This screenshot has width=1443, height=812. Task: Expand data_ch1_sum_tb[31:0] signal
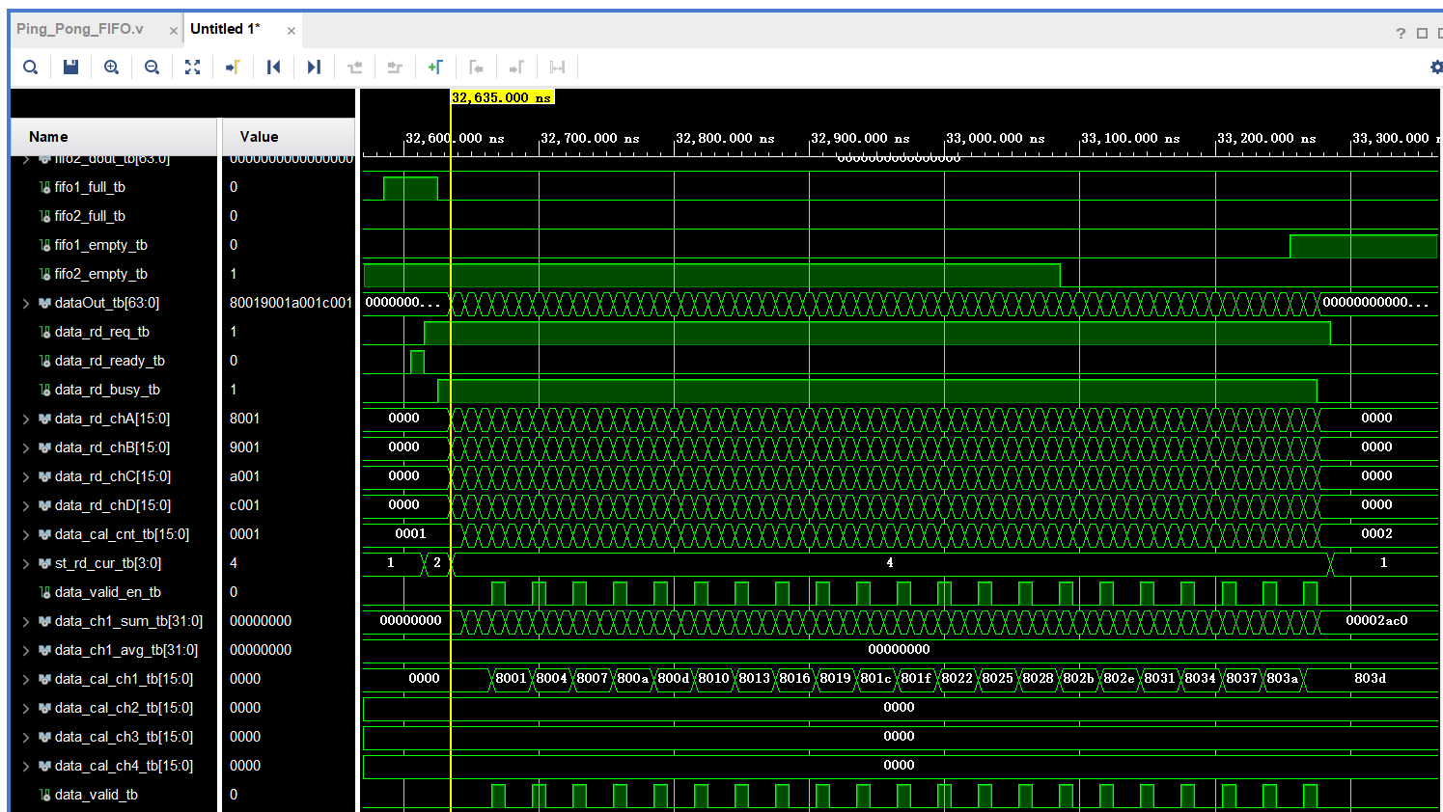[26, 621]
